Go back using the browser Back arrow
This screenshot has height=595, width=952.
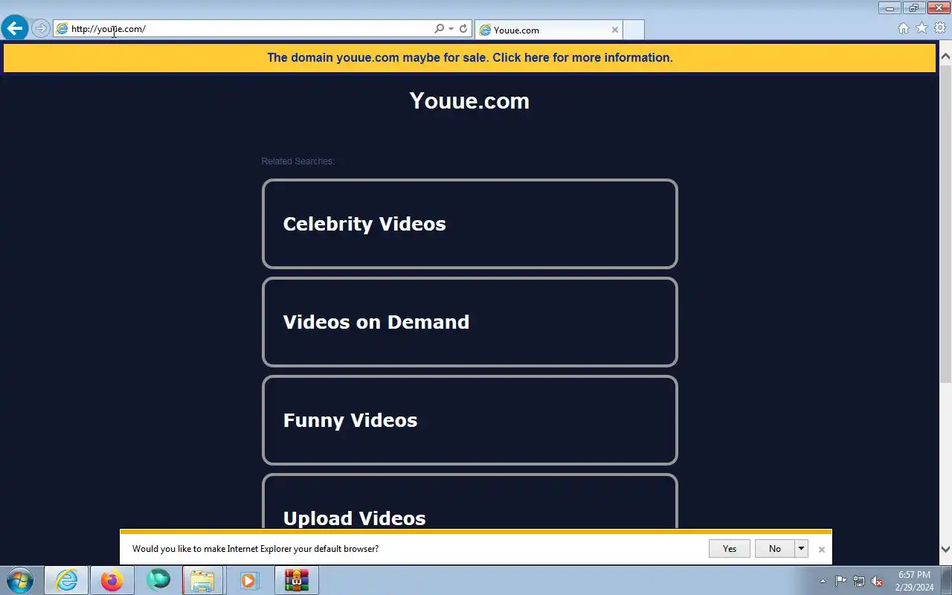click(15, 29)
